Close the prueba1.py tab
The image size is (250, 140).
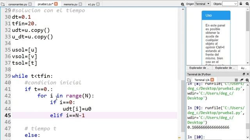56,4
